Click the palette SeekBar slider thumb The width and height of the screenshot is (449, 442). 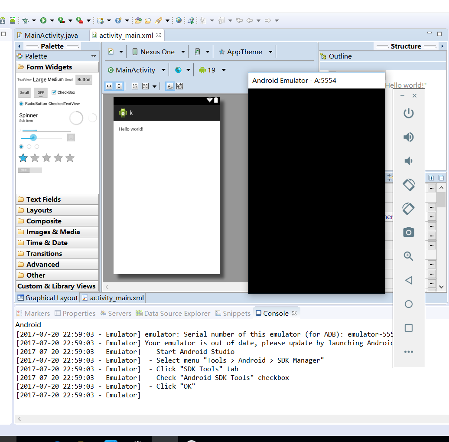coord(33,138)
